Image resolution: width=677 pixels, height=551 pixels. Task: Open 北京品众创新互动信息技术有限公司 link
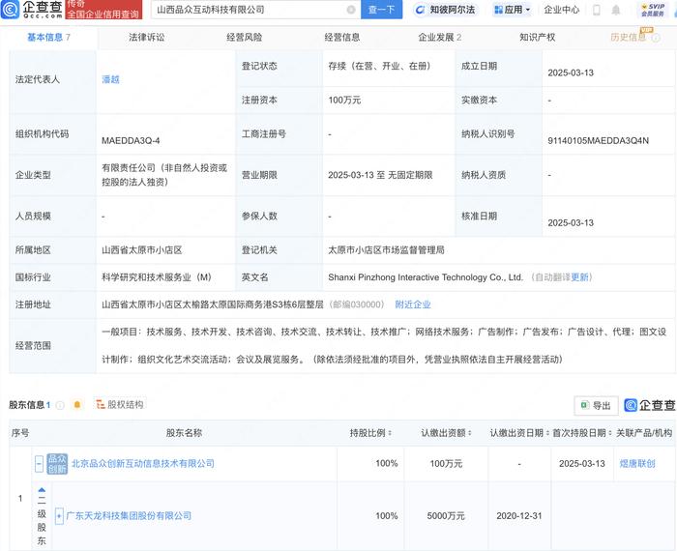143,463
